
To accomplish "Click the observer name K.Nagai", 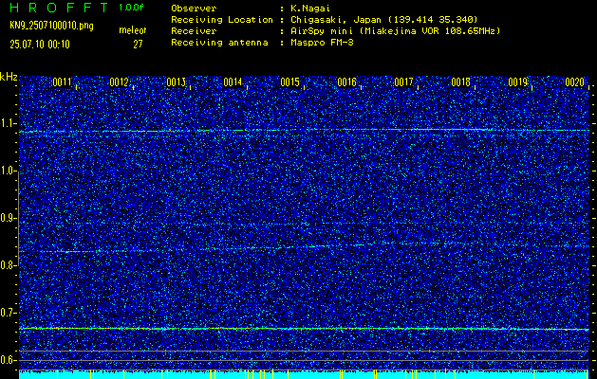I will coord(310,9).
